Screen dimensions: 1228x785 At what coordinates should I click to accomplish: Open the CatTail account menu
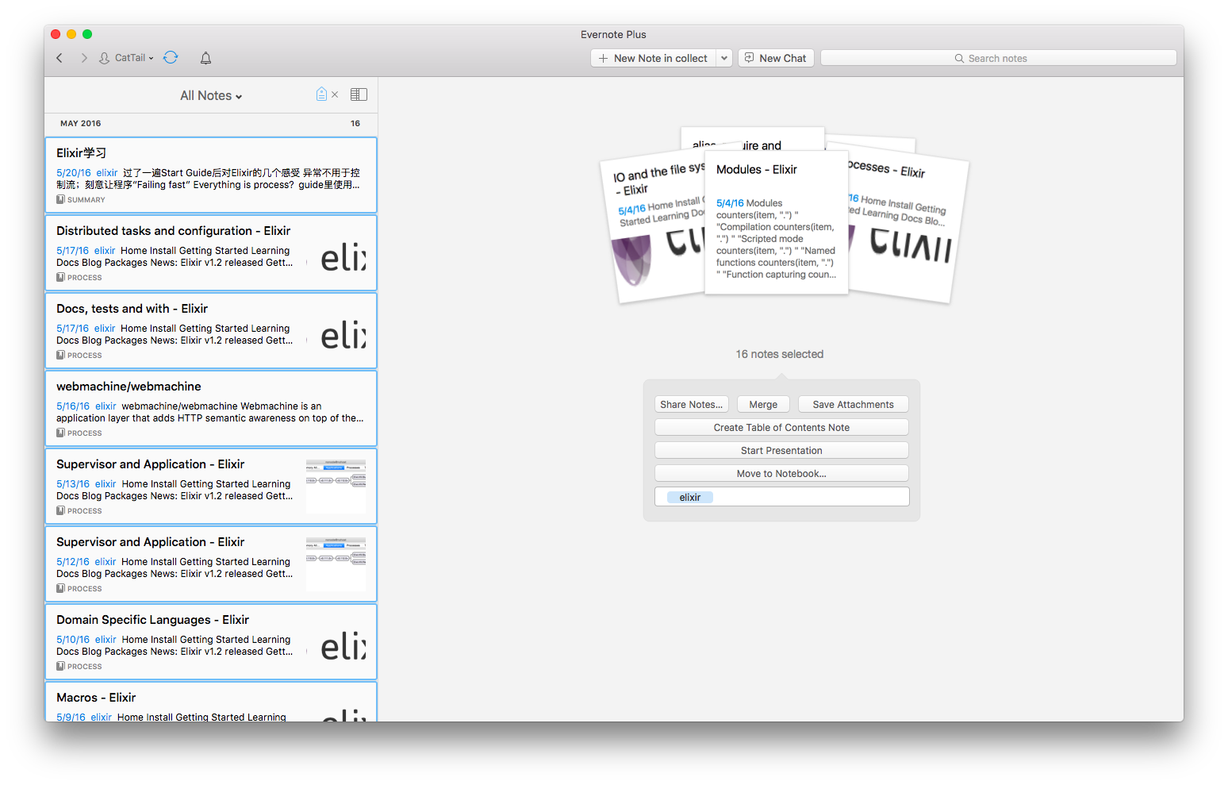(x=126, y=58)
